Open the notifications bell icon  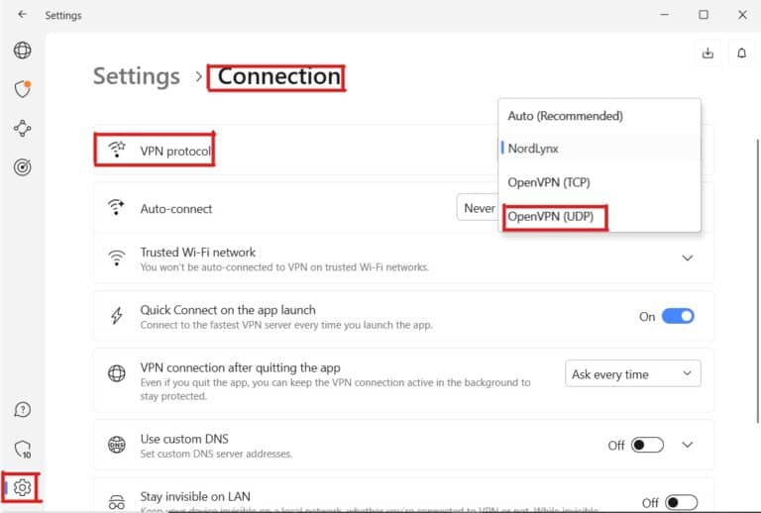click(742, 53)
